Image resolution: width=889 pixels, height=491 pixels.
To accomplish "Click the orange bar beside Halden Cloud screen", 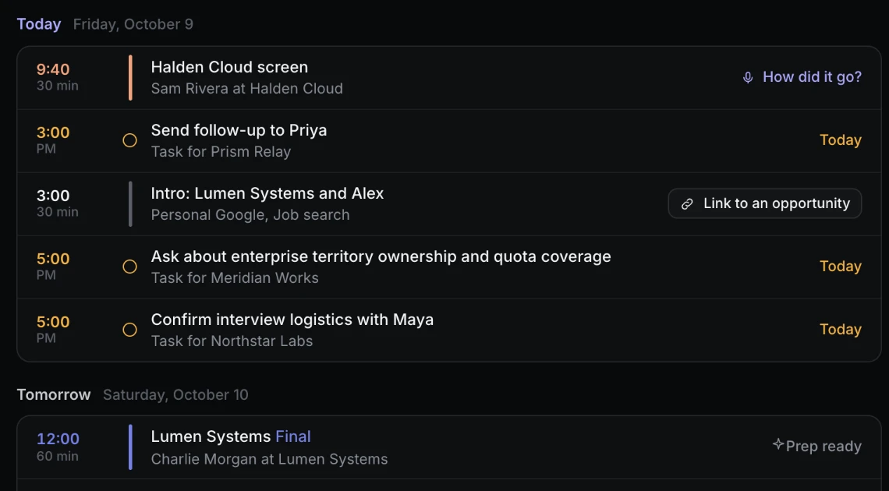I will click(130, 78).
